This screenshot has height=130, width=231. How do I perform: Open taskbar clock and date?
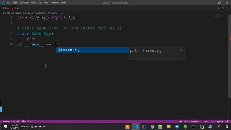[14, 127]
